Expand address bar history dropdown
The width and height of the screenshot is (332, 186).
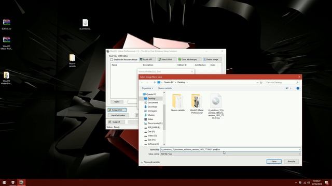257,83
